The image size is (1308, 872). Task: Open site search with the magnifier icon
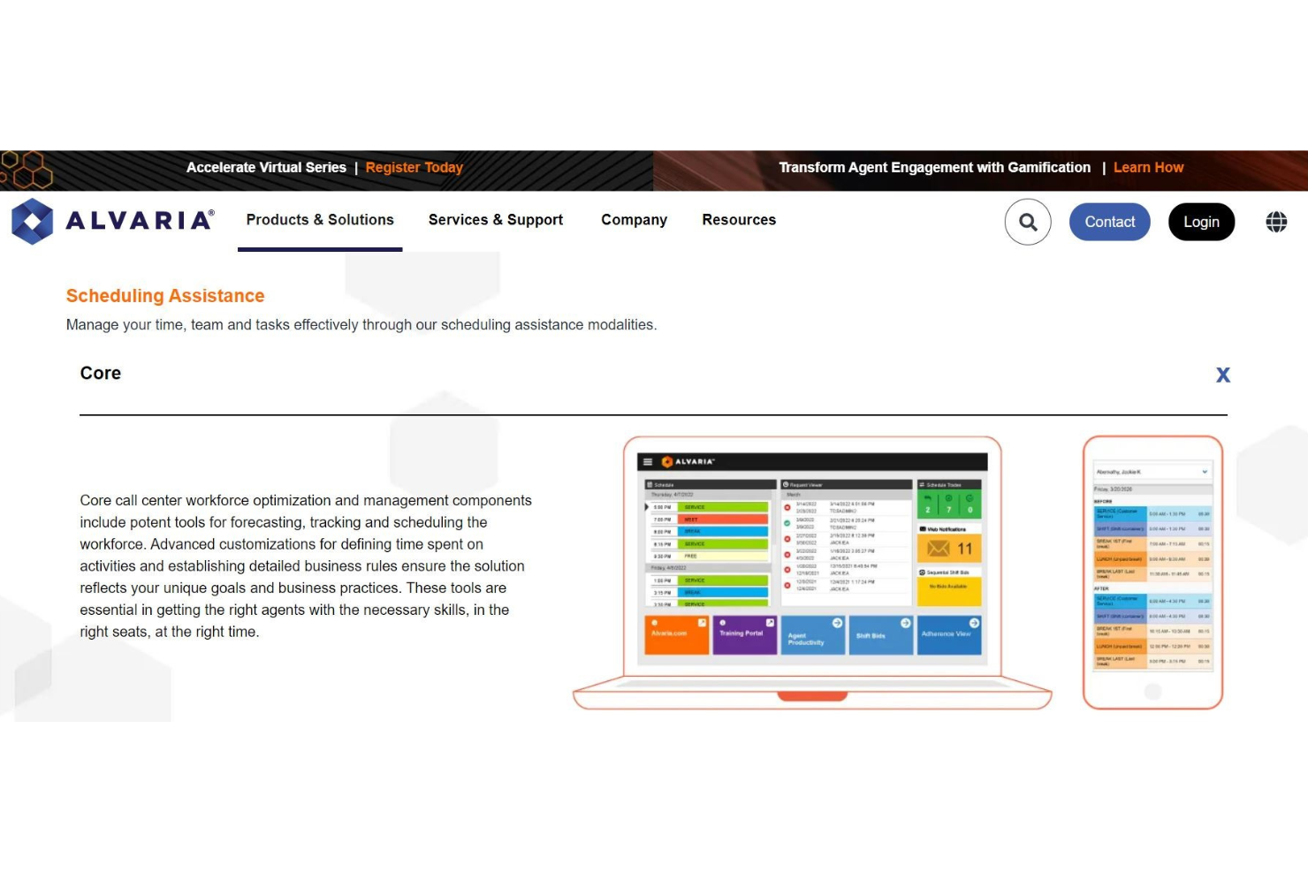click(1028, 222)
